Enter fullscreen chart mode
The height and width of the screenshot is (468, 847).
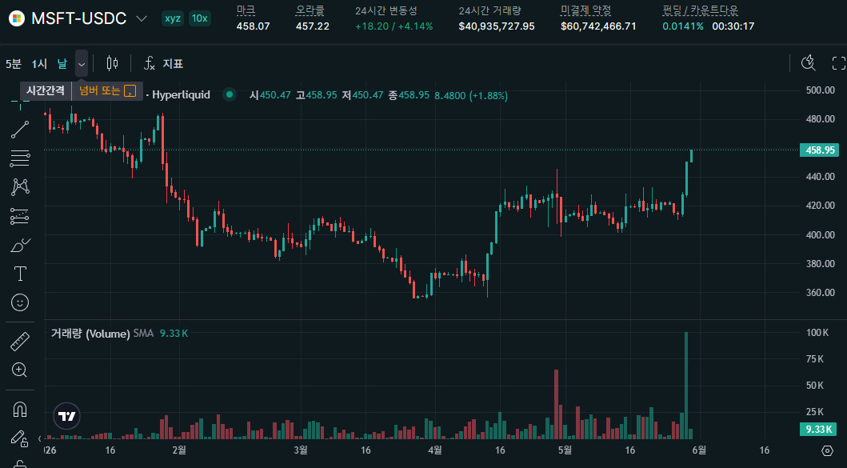tap(838, 63)
